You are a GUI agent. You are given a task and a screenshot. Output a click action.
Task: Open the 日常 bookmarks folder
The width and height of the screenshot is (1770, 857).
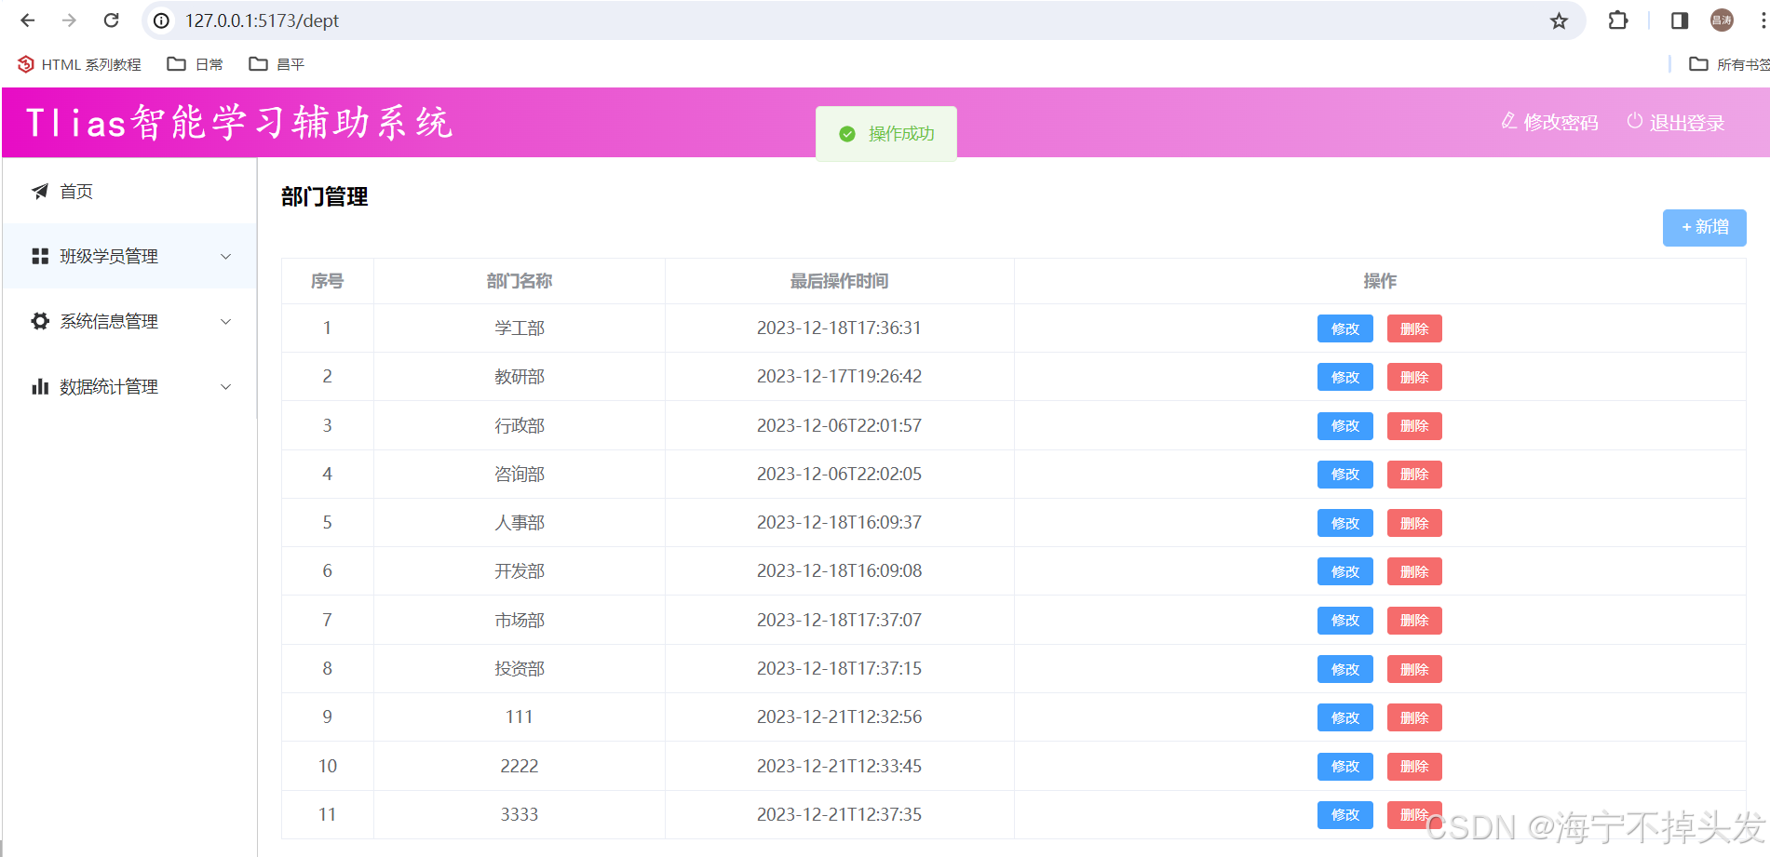click(195, 64)
